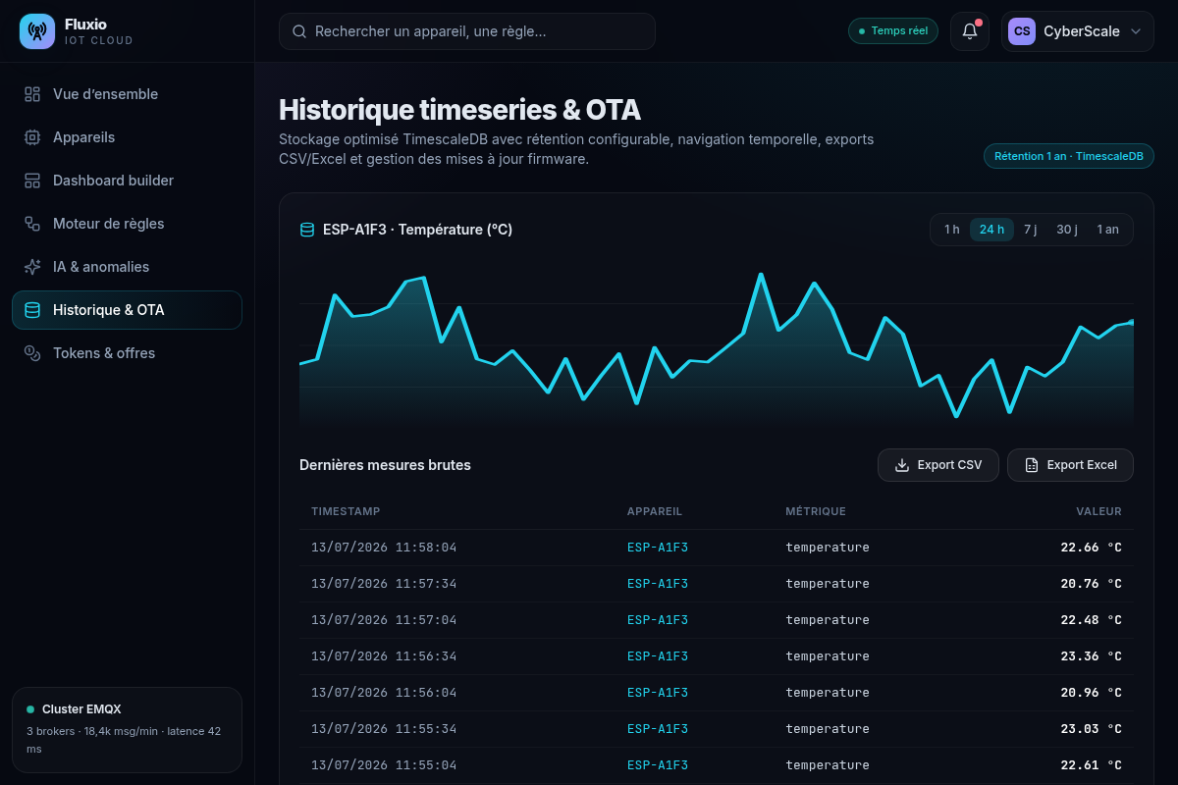Click the APPAREIL column header
The image size is (1178, 785).
pyautogui.click(x=655, y=511)
